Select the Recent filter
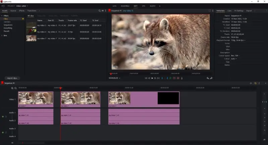268x145 pixels. tap(6, 31)
